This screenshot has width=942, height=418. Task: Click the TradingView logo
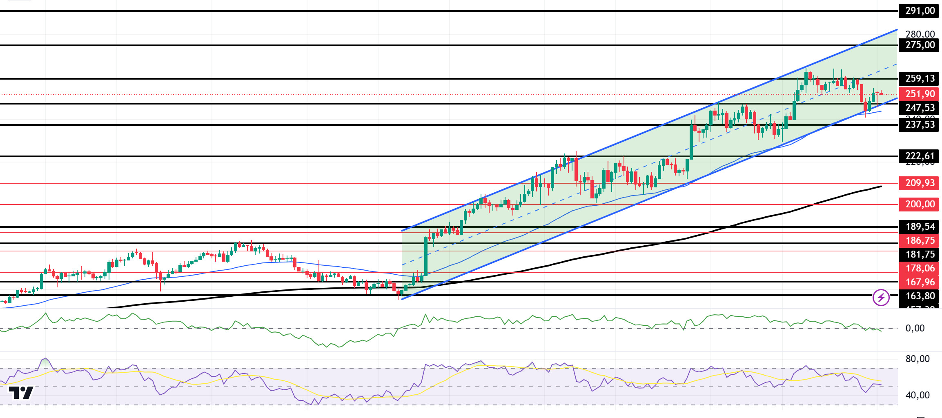(x=21, y=393)
